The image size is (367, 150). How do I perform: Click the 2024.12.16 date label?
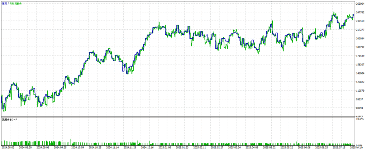click(147, 147)
